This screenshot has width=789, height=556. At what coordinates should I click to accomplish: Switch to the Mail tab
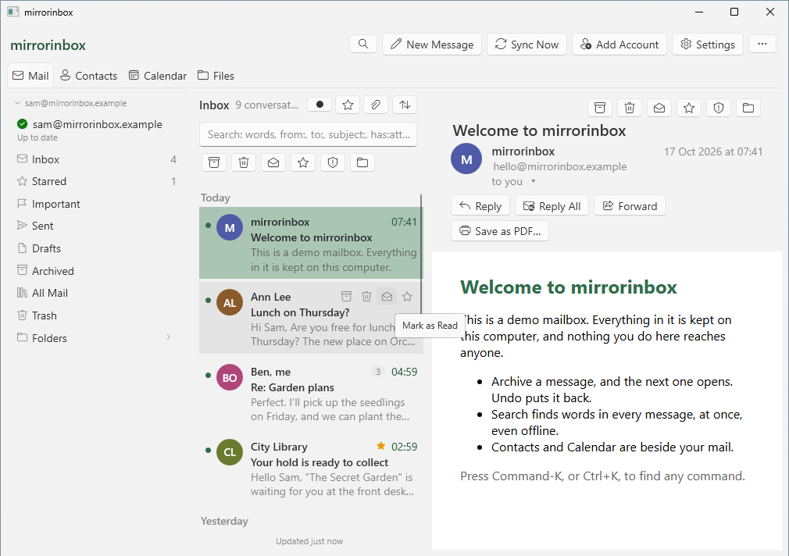coord(30,76)
